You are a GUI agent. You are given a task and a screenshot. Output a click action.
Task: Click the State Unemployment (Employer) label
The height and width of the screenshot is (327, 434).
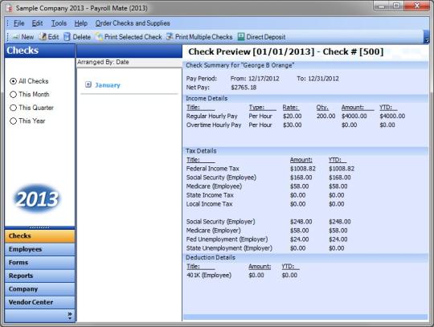click(x=229, y=248)
